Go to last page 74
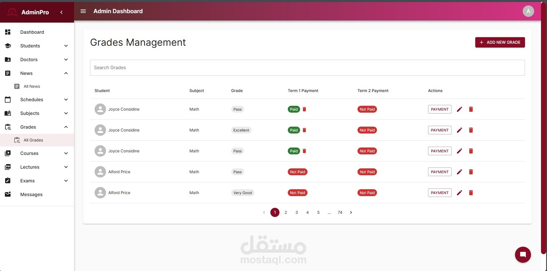The width and height of the screenshot is (547, 271). 340,212
